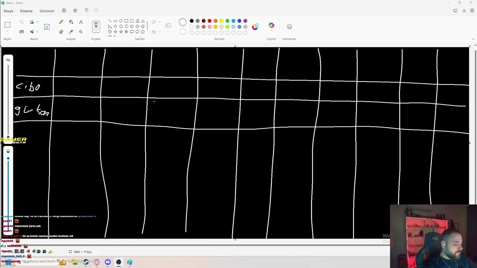
Task: Open the Düzenle menu
Action: tap(26, 11)
